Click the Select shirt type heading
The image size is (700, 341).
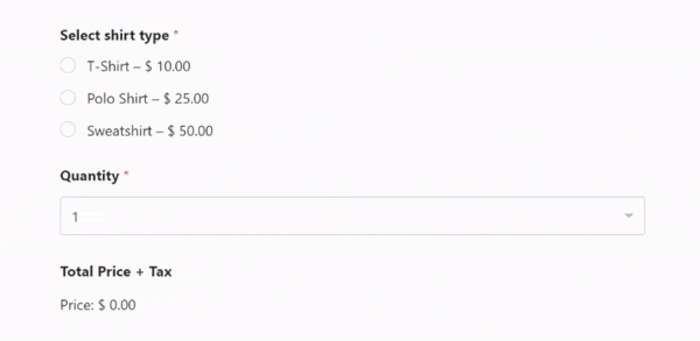click(x=114, y=36)
